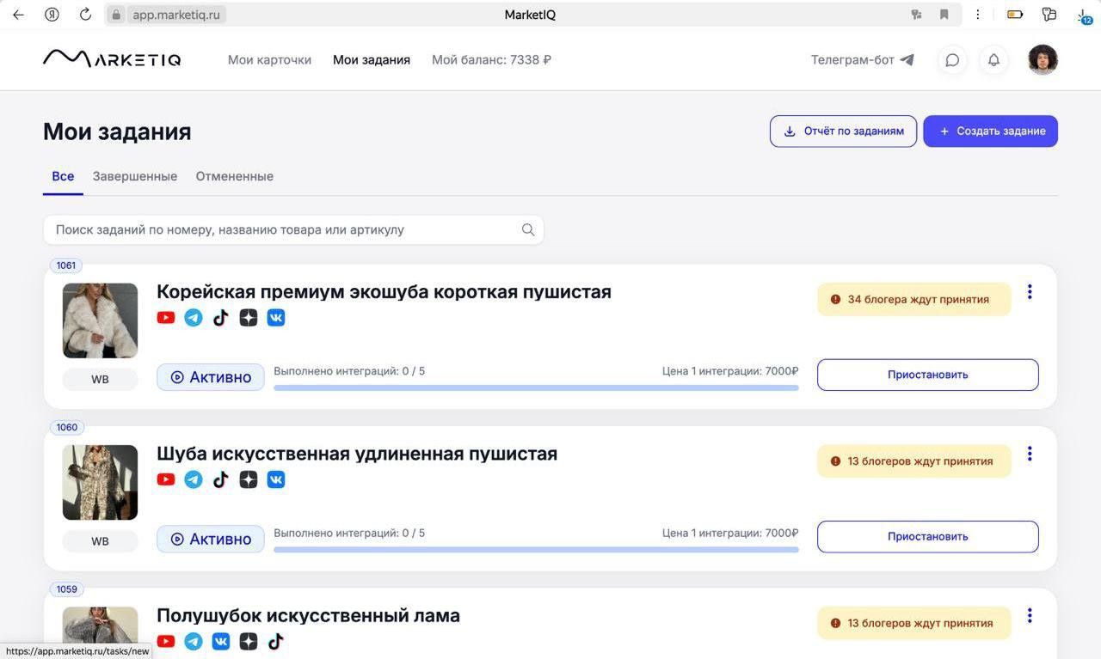Click YouTube icon on Корейская премиум экошуба task
This screenshot has width=1101, height=659.
[x=166, y=318]
